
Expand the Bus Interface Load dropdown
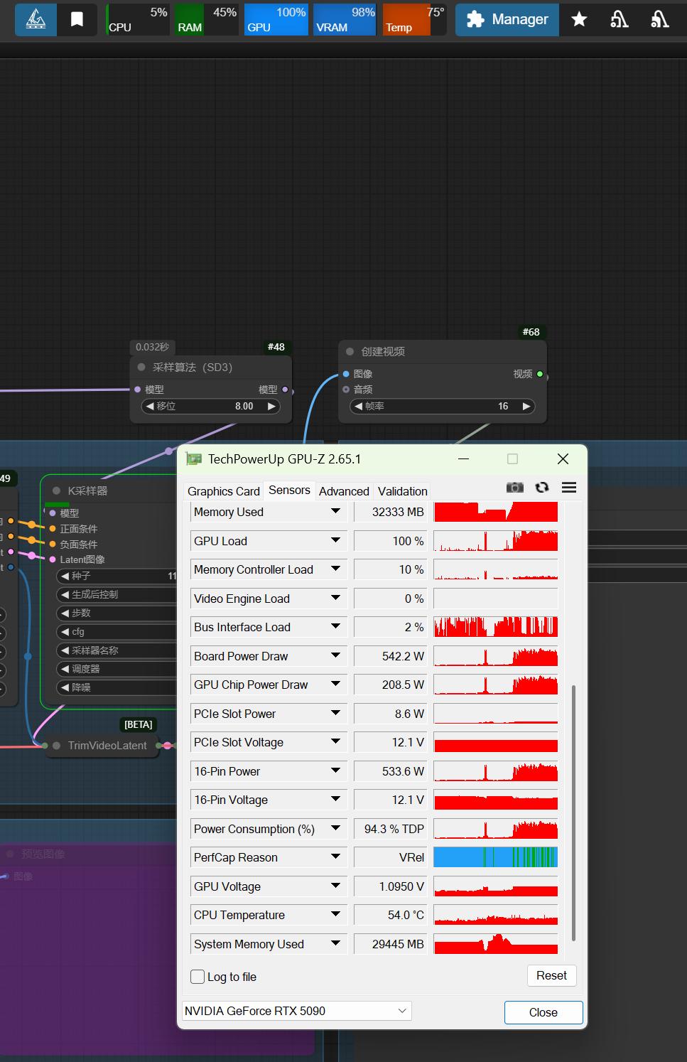point(335,626)
